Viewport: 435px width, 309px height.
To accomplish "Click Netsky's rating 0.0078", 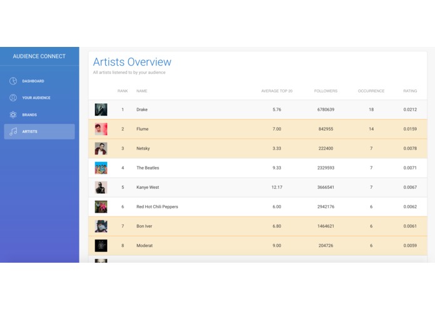I will (x=410, y=148).
